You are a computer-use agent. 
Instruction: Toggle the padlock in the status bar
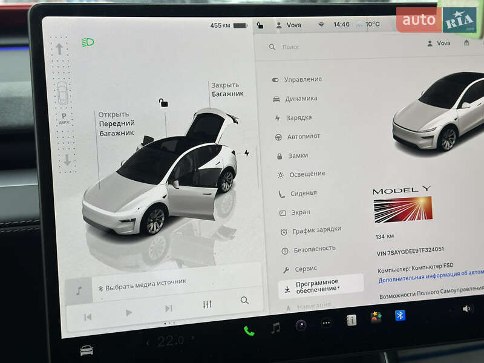tap(260, 25)
